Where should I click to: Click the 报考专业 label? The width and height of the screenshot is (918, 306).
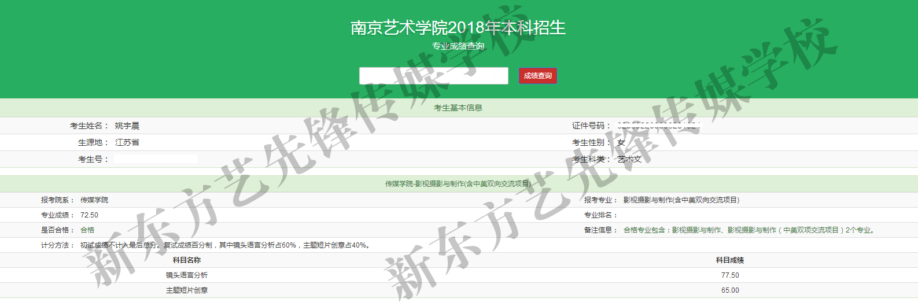tap(601, 200)
